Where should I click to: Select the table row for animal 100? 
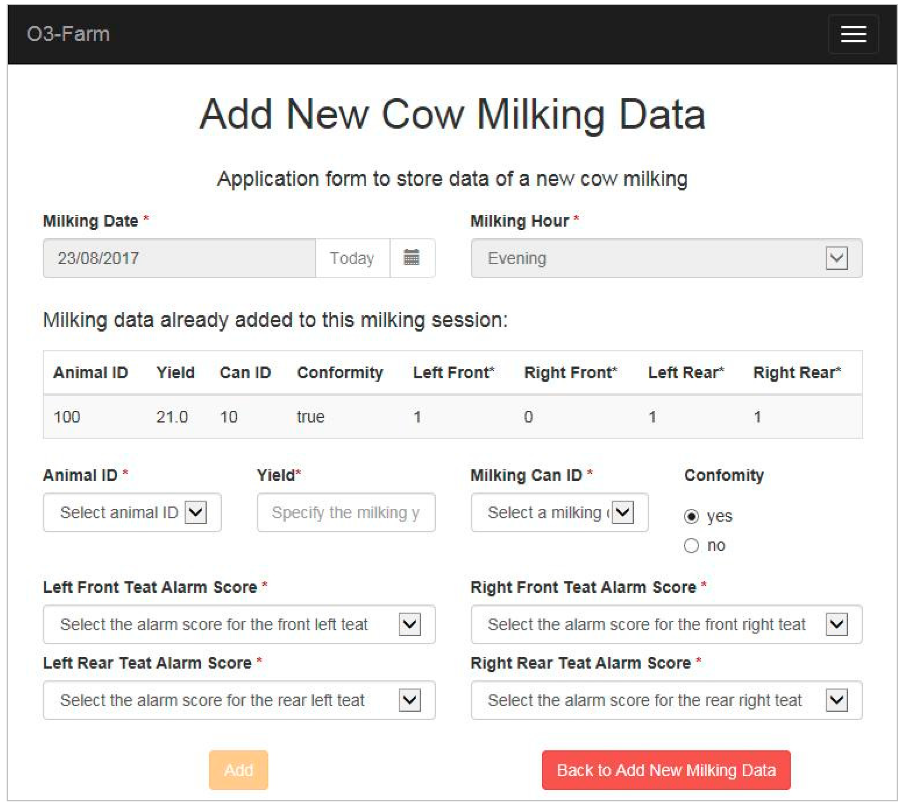click(x=452, y=417)
